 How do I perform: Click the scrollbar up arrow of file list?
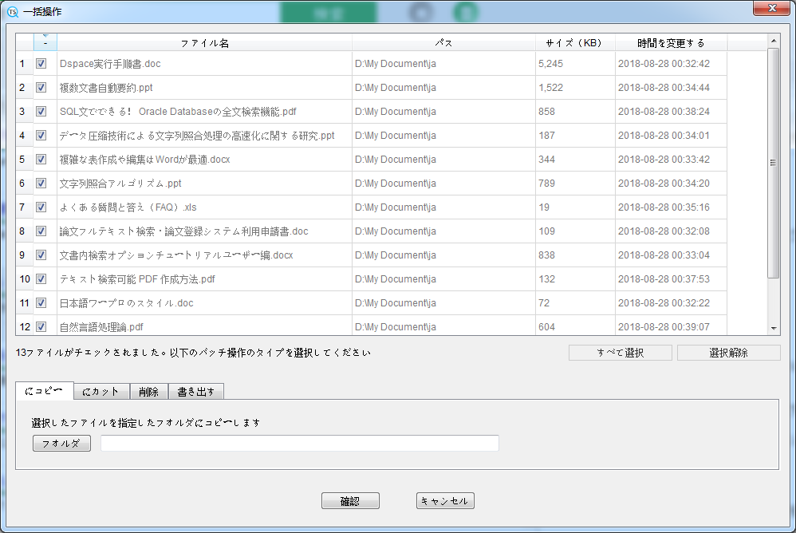point(773,40)
